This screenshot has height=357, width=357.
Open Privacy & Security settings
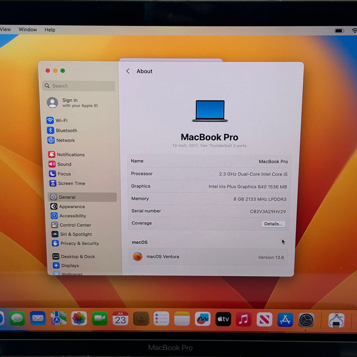tap(75, 243)
